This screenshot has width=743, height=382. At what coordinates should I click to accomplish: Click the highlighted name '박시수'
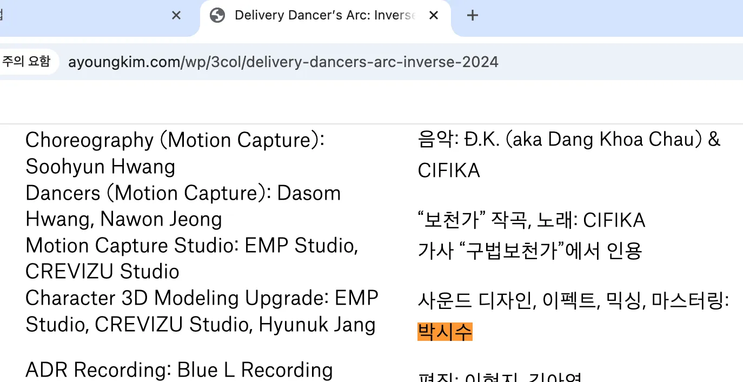click(x=445, y=332)
